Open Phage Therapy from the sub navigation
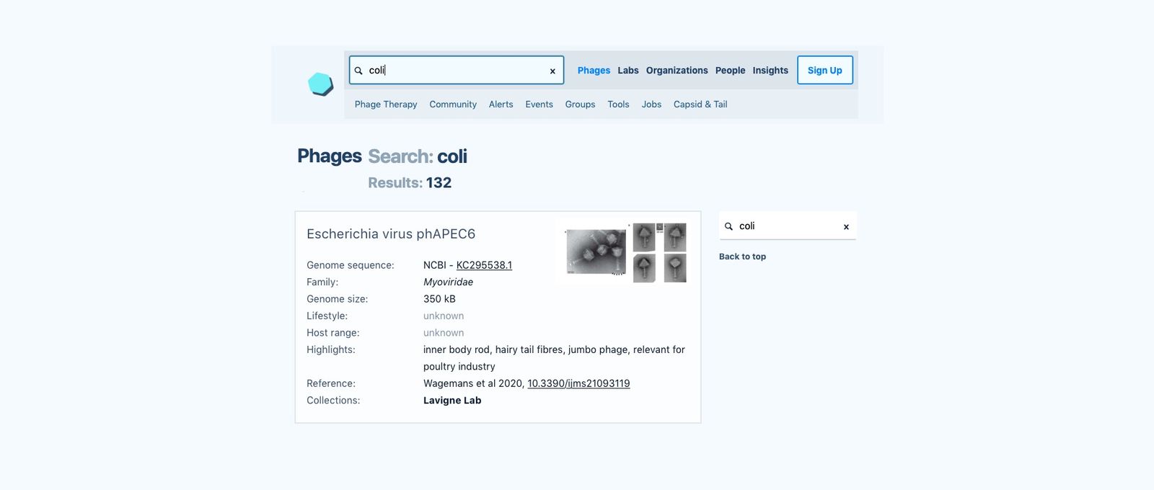The height and width of the screenshot is (490, 1154). (x=386, y=104)
